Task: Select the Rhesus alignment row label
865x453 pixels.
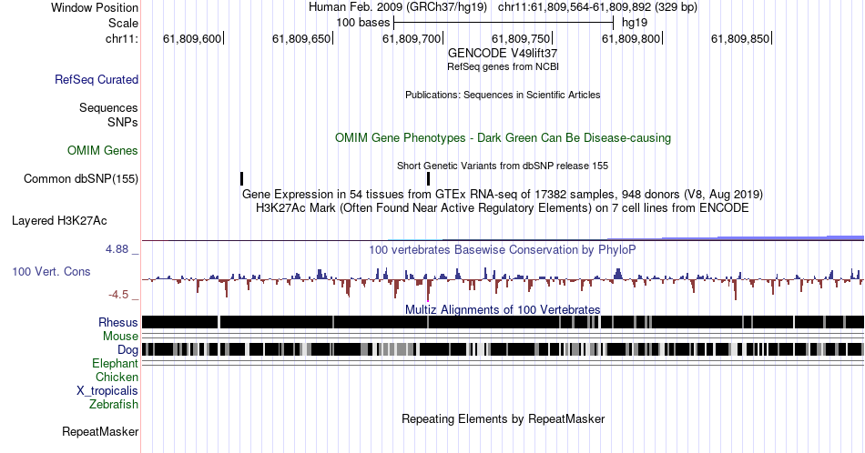Action: [118, 322]
